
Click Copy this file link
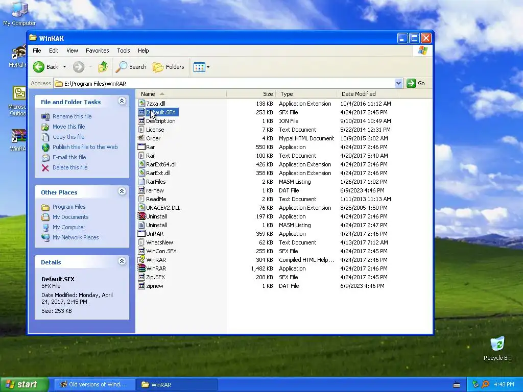[68, 137]
